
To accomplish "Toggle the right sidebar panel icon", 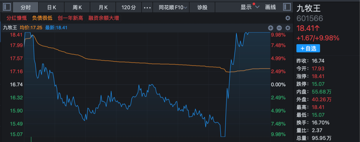I will (287, 7).
